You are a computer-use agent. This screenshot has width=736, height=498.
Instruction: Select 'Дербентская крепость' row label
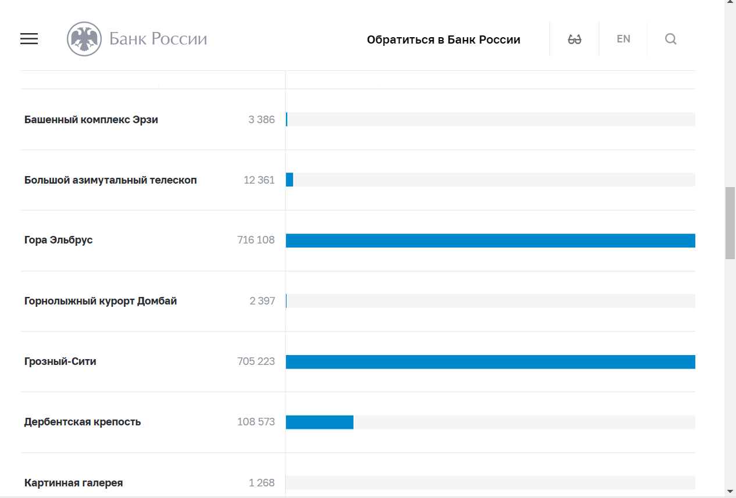pyautogui.click(x=83, y=422)
